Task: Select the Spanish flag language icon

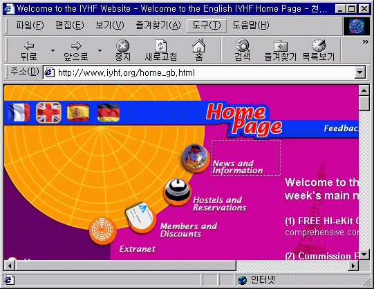Action: (x=78, y=112)
